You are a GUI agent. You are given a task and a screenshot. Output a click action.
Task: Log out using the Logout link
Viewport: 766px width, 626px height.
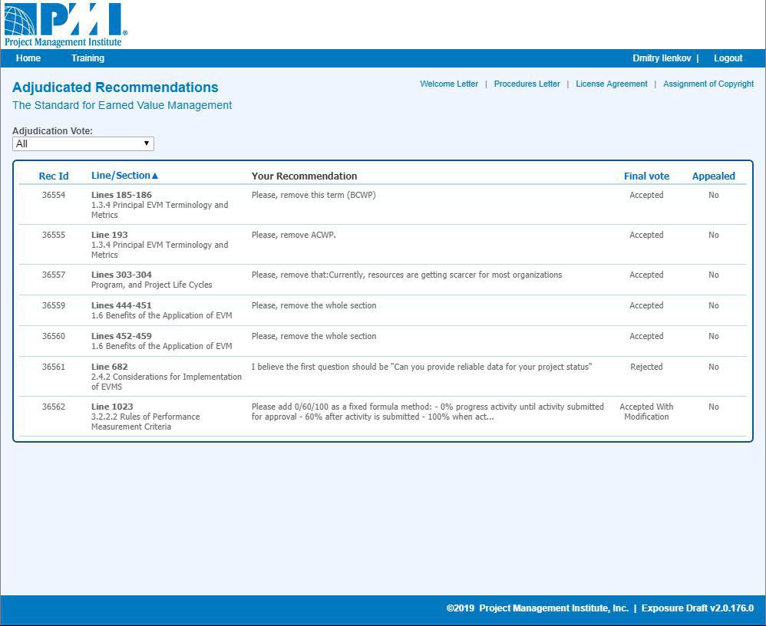[728, 58]
